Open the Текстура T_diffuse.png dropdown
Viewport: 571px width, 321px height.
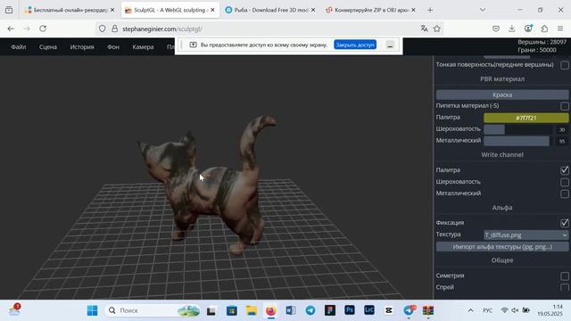pyautogui.click(x=525, y=235)
